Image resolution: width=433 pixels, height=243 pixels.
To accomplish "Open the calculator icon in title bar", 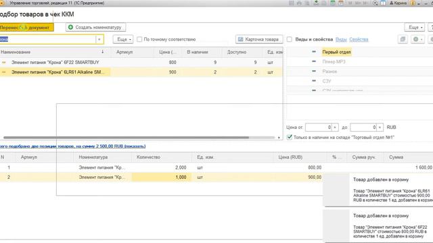I will [x=333, y=3].
